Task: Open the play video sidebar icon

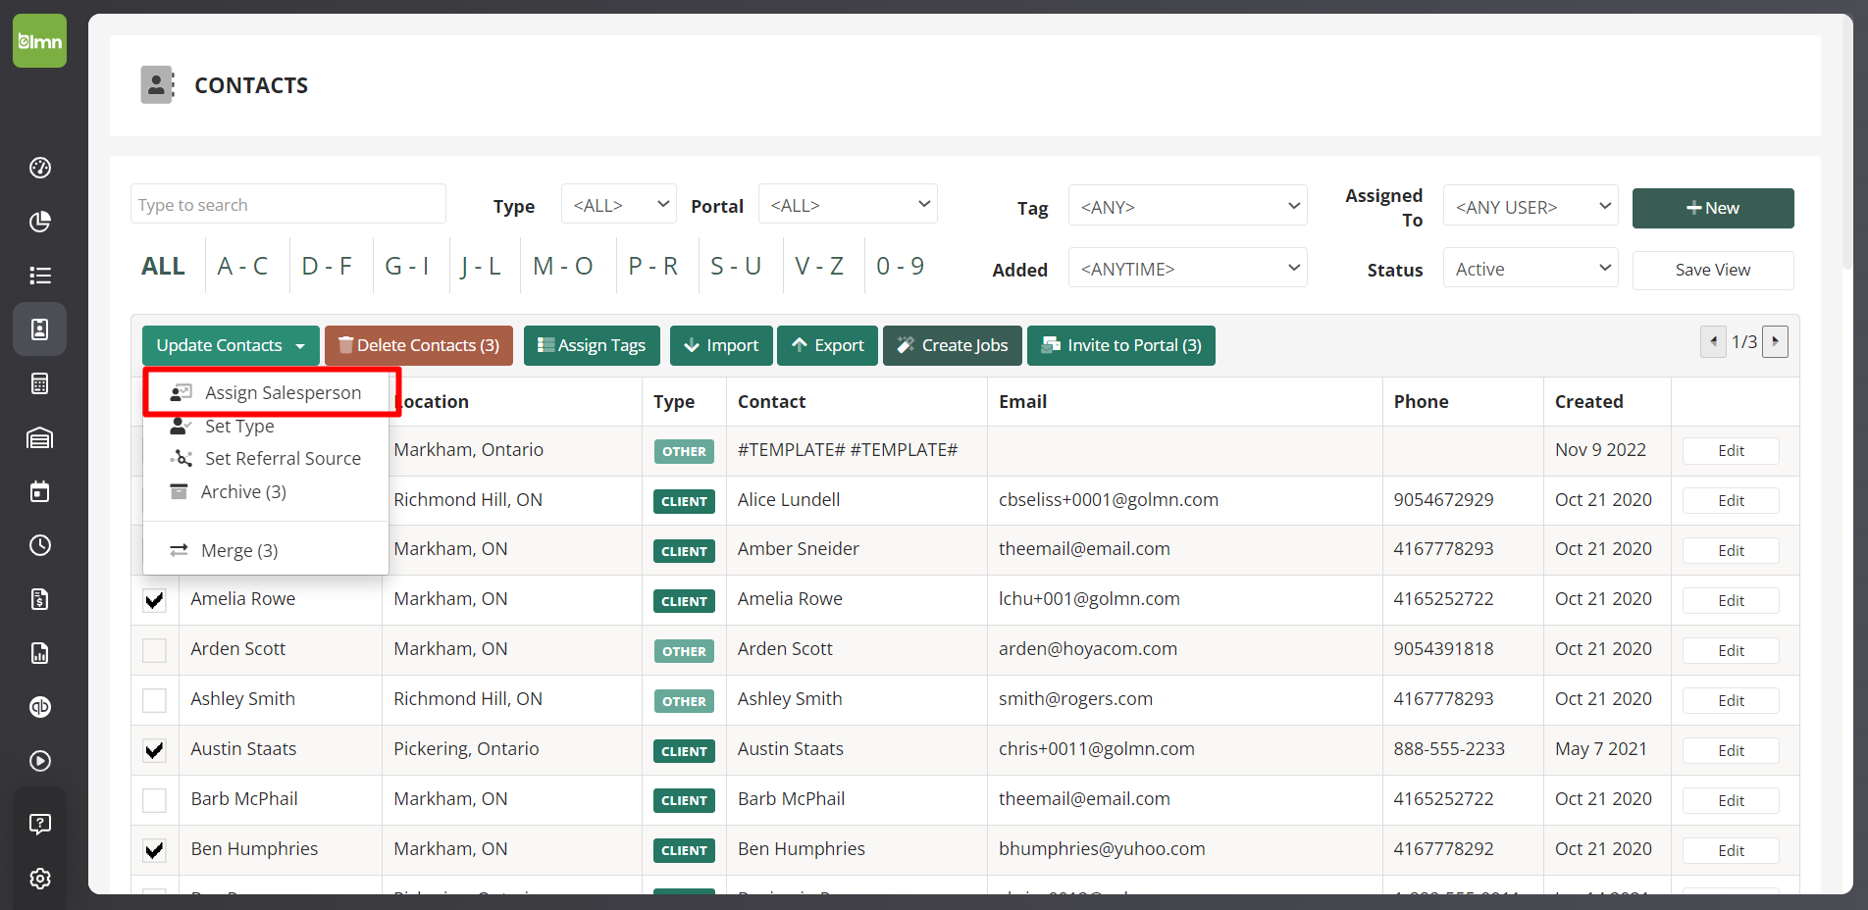Action: (x=40, y=761)
